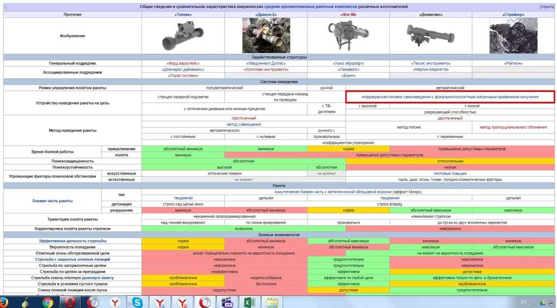557x308 pixels.
Task: Select the 'нецелесообразна' smoke screen cell
Action: [266, 278]
